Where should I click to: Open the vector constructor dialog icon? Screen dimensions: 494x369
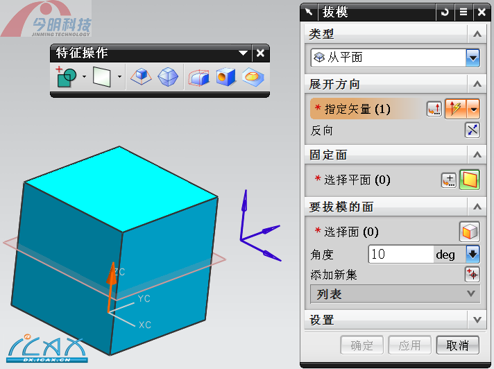[x=434, y=109]
